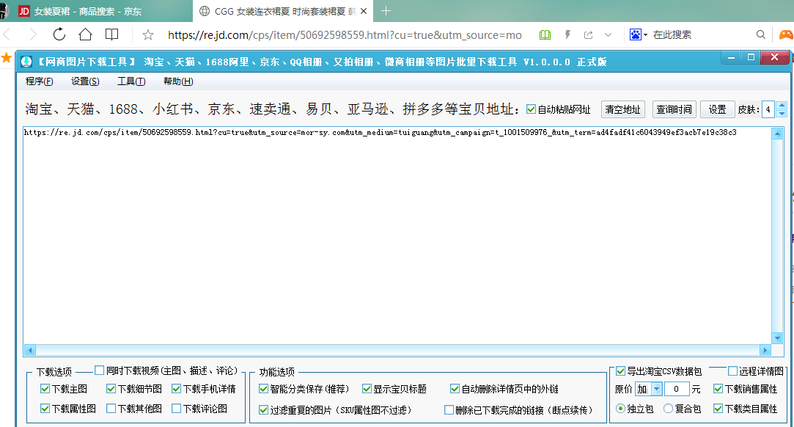This screenshot has height=427, width=794.
Task: Enable the 远程详情图 checkbox
Action: click(732, 371)
